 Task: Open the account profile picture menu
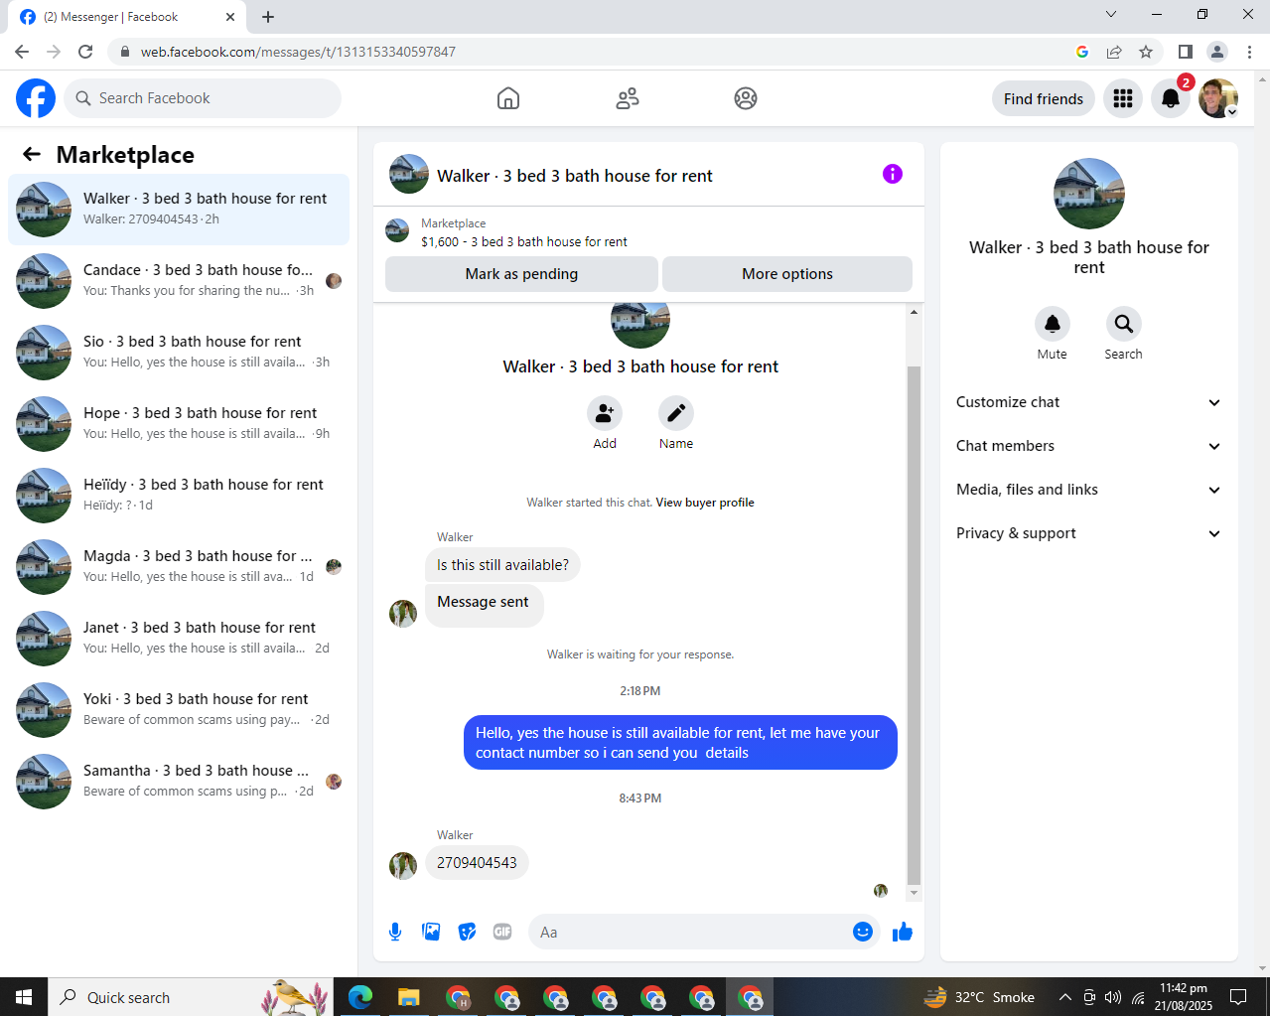coord(1218,98)
